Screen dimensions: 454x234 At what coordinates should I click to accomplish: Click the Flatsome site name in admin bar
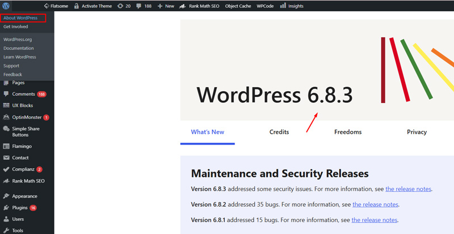58,6
